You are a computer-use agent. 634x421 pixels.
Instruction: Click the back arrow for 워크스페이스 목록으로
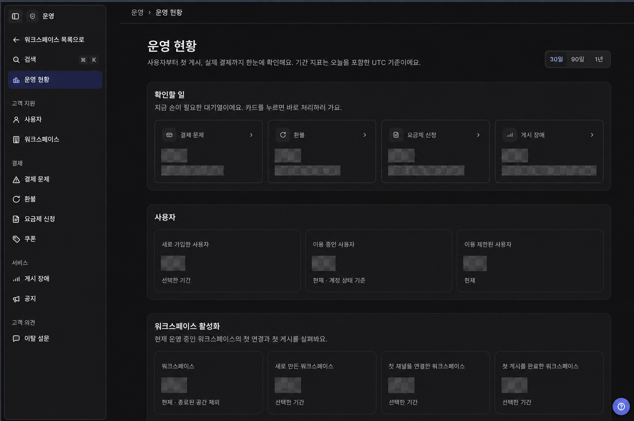click(x=16, y=40)
